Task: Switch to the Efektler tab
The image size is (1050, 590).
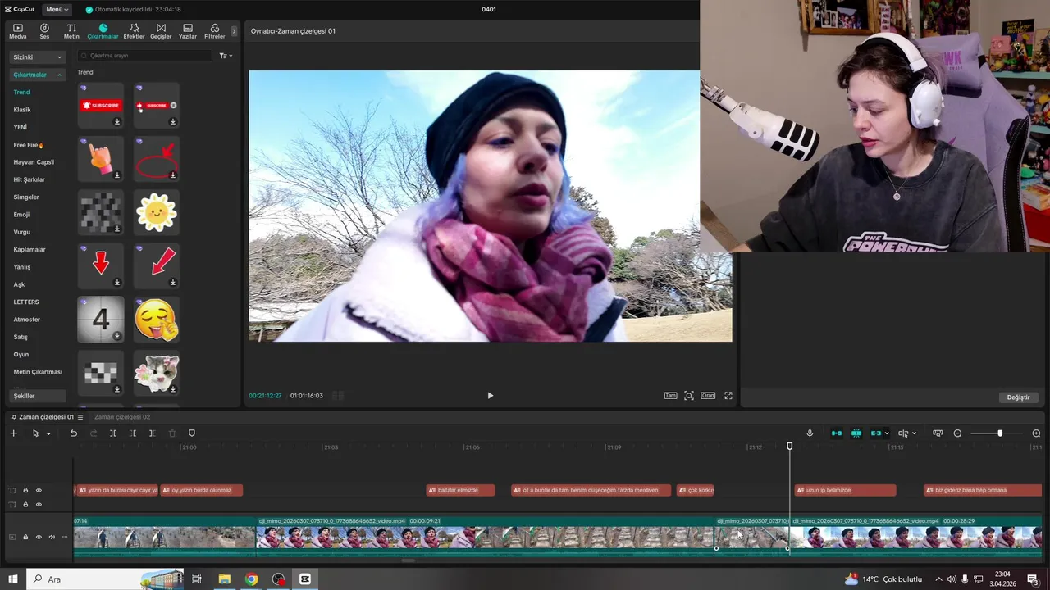Action: pos(134,31)
